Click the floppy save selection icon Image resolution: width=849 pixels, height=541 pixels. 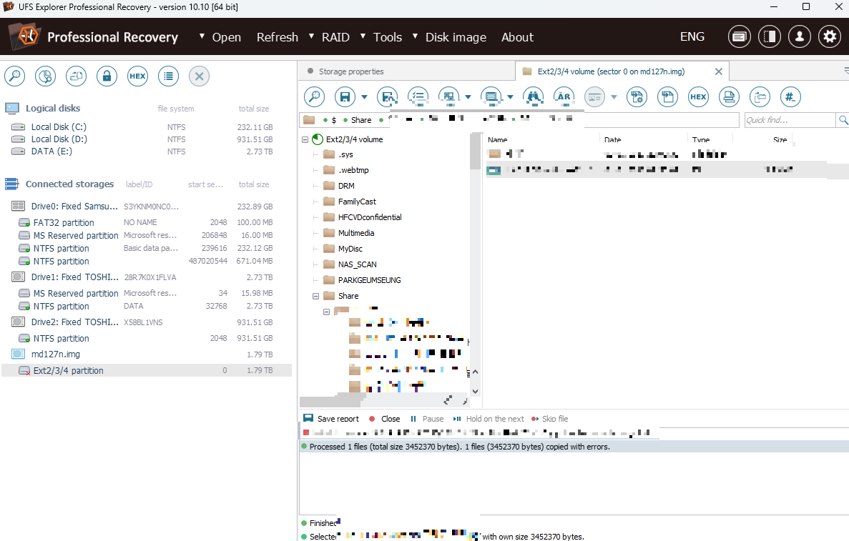(345, 97)
